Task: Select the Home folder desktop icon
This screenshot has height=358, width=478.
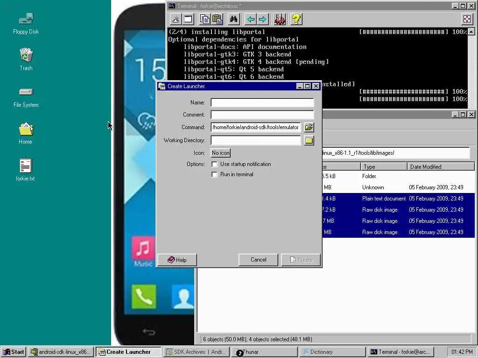Action: point(26,133)
